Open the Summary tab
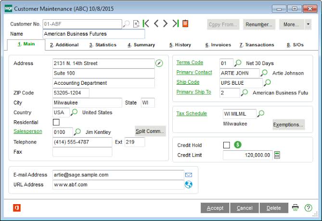The height and width of the screenshot is (221, 322). [x=142, y=45]
